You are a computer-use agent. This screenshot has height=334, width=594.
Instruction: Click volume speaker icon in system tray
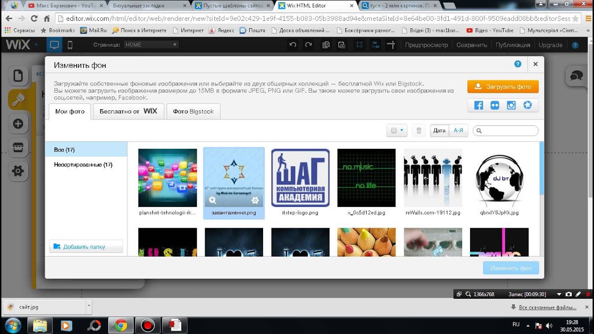tap(549, 325)
